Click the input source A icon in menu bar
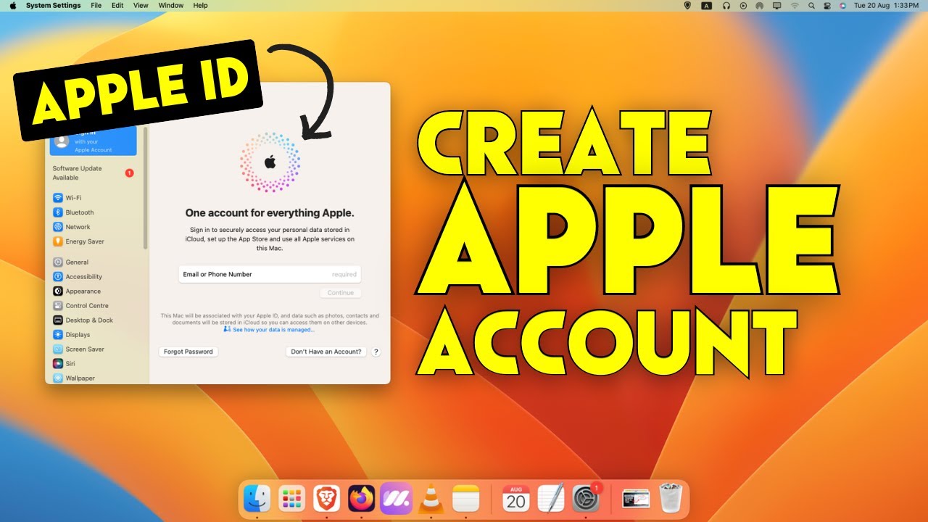Viewport: 928px width, 522px height. (707, 5)
